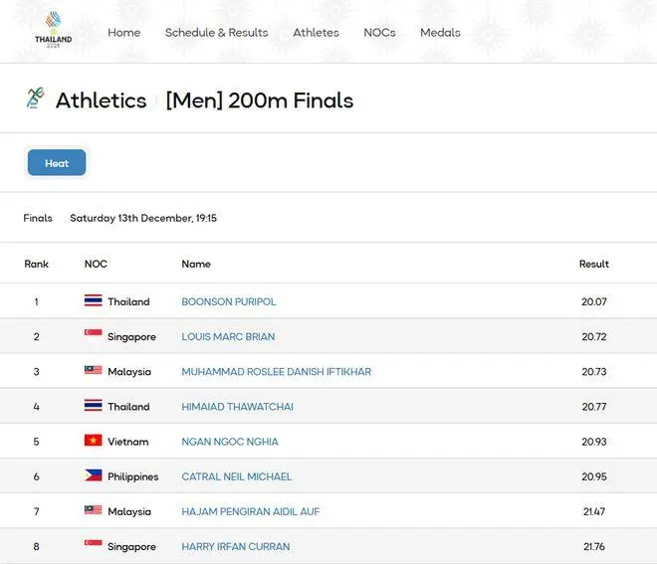Click Malaysia flag in rank 3 row
This screenshot has height=564, width=657.
click(93, 371)
